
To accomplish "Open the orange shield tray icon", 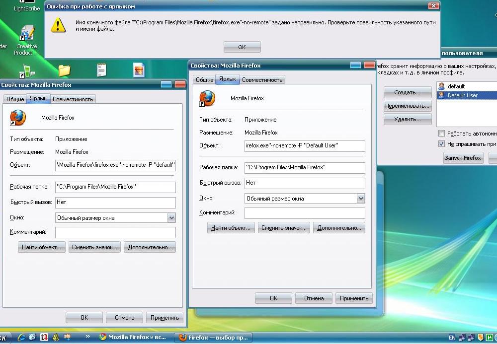I will [x=481, y=338].
